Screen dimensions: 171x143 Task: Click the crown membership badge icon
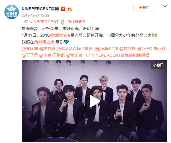pos(69,9)
